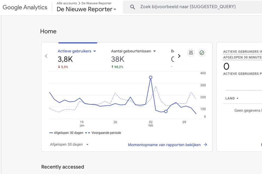Click the 3,8K active users value
262x174 pixels.
(65, 59)
